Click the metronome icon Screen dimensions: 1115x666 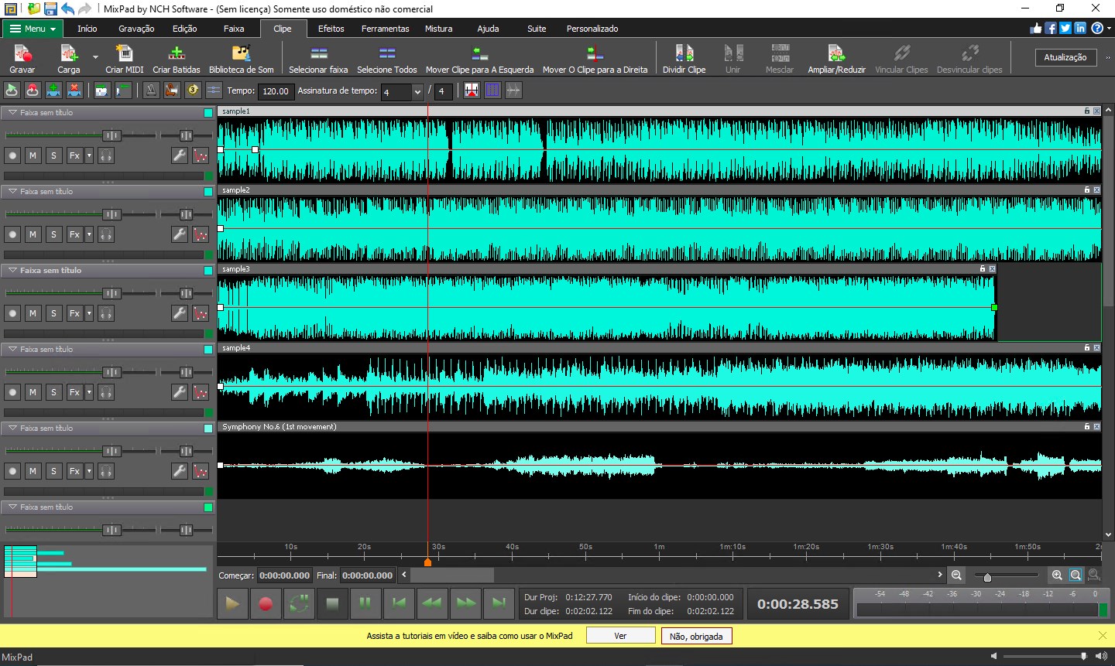[149, 91]
